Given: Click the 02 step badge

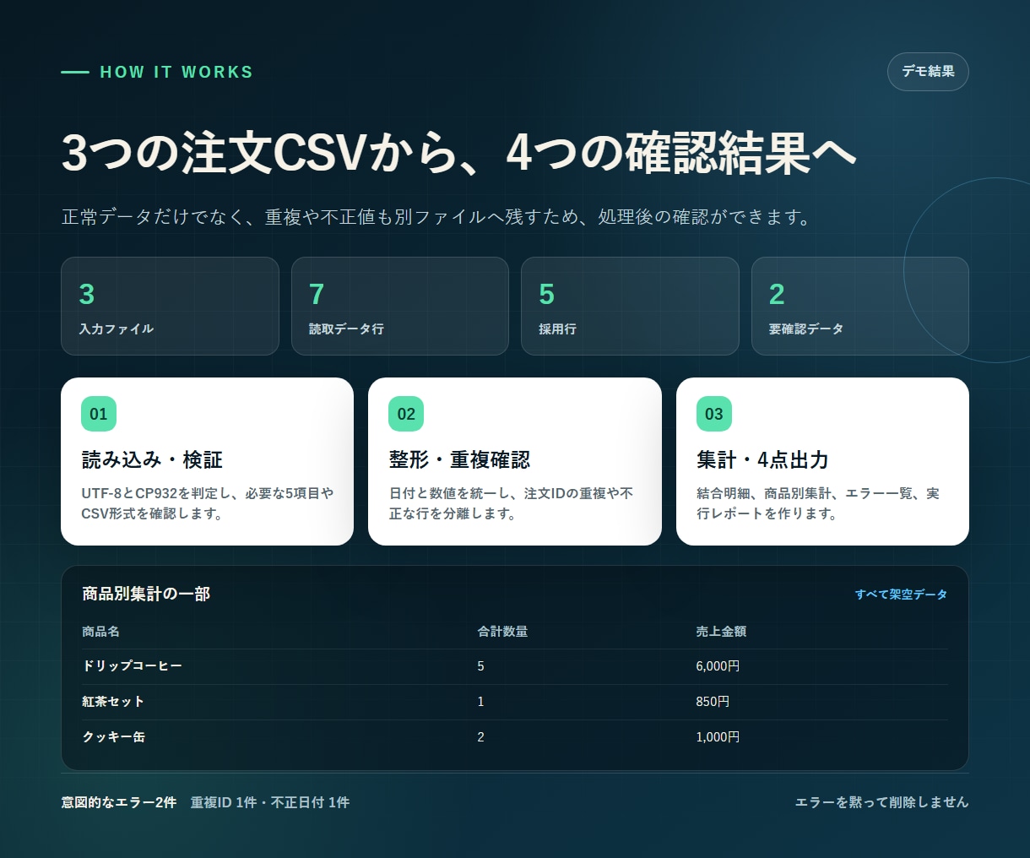Looking at the screenshot, I should [406, 414].
